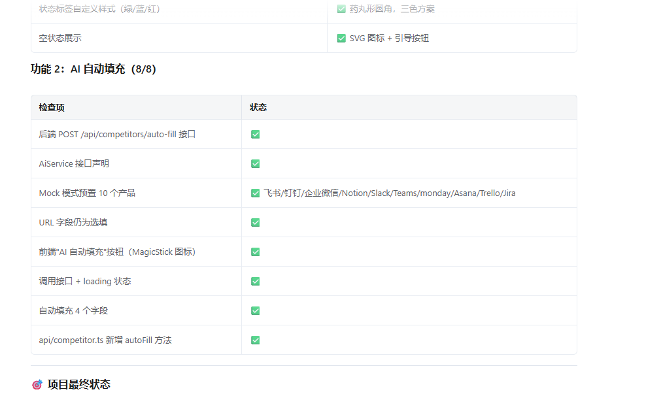Click the checkmark for AiService 接口声明

pyautogui.click(x=255, y=163)
